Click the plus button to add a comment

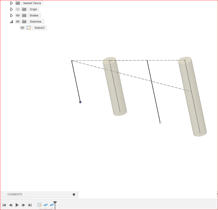[74, 194]
